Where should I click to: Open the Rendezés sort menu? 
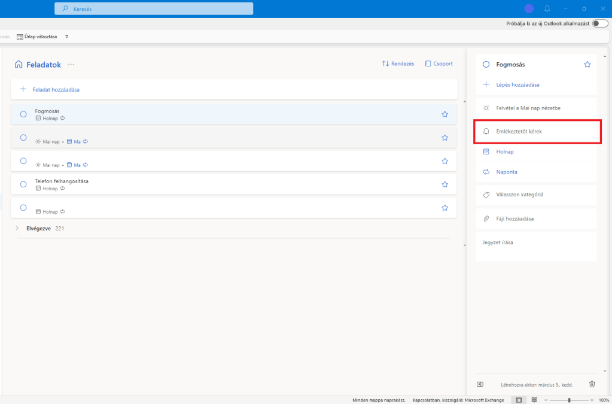pos(398,64)
